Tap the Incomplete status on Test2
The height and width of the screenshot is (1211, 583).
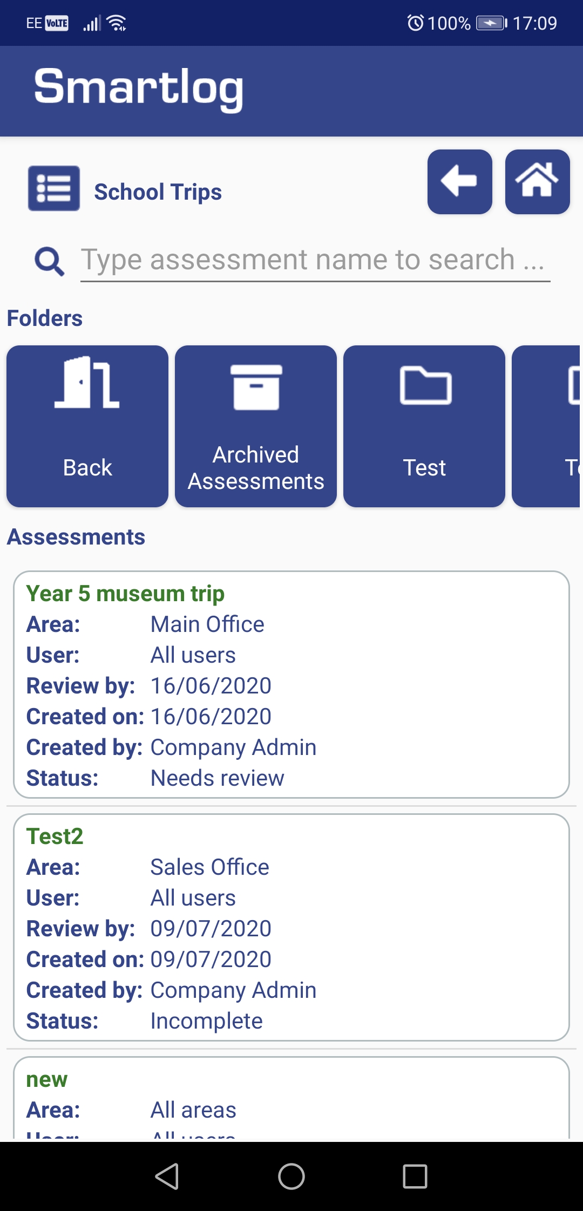206,1020
